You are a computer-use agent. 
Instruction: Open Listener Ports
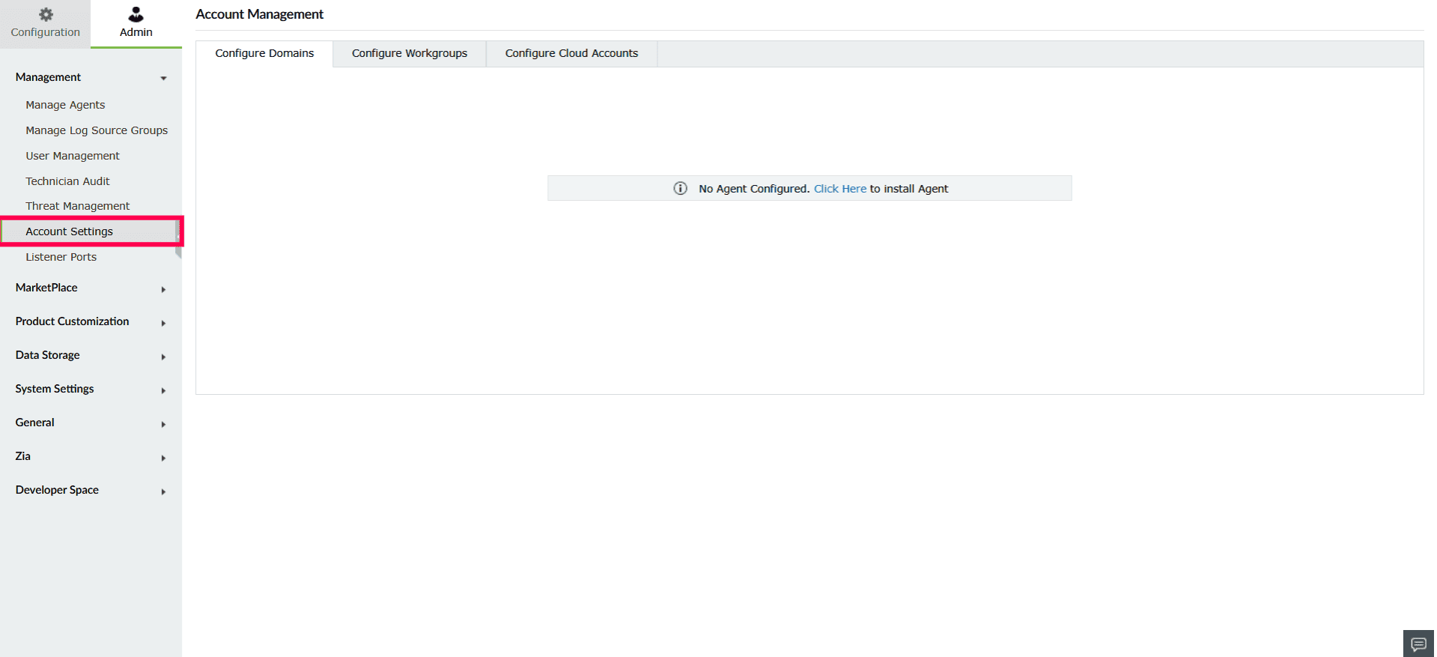(61, 257)
